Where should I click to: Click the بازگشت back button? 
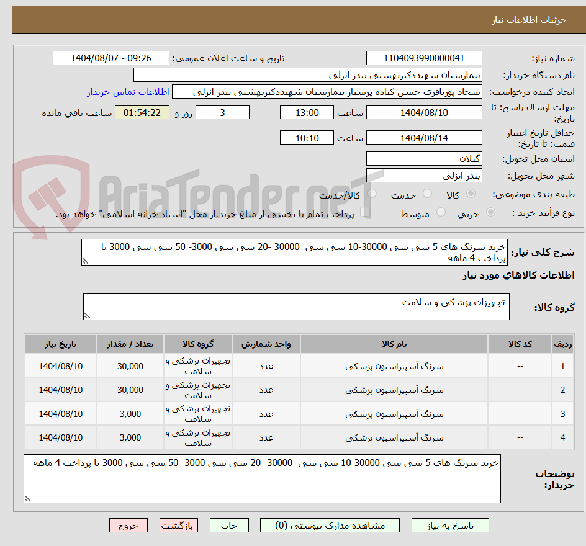(x=179, y=525)
